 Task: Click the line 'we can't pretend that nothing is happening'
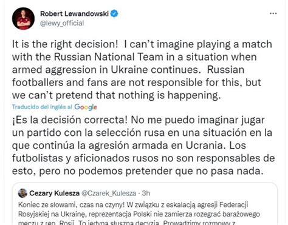(116, 95)
